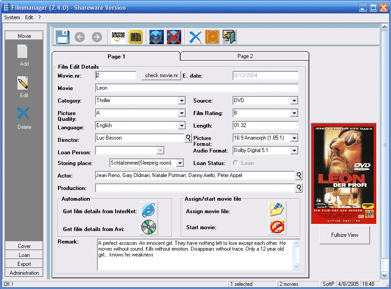
Task: Click the '4/8/2005' status bar date
Action: (x=348, y=284)
